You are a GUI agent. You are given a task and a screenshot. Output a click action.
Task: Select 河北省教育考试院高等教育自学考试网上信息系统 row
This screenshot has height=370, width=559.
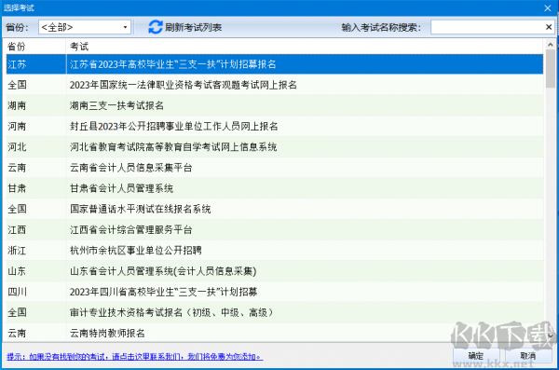tap(275, 147)
